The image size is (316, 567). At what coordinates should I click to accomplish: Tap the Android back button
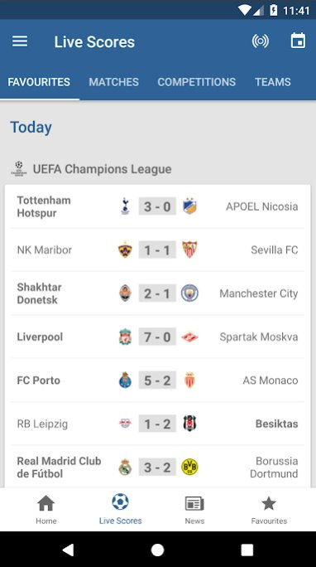tap(68, 550)
